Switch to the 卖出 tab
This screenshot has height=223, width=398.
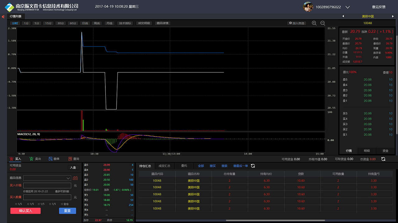click(35, 159)
